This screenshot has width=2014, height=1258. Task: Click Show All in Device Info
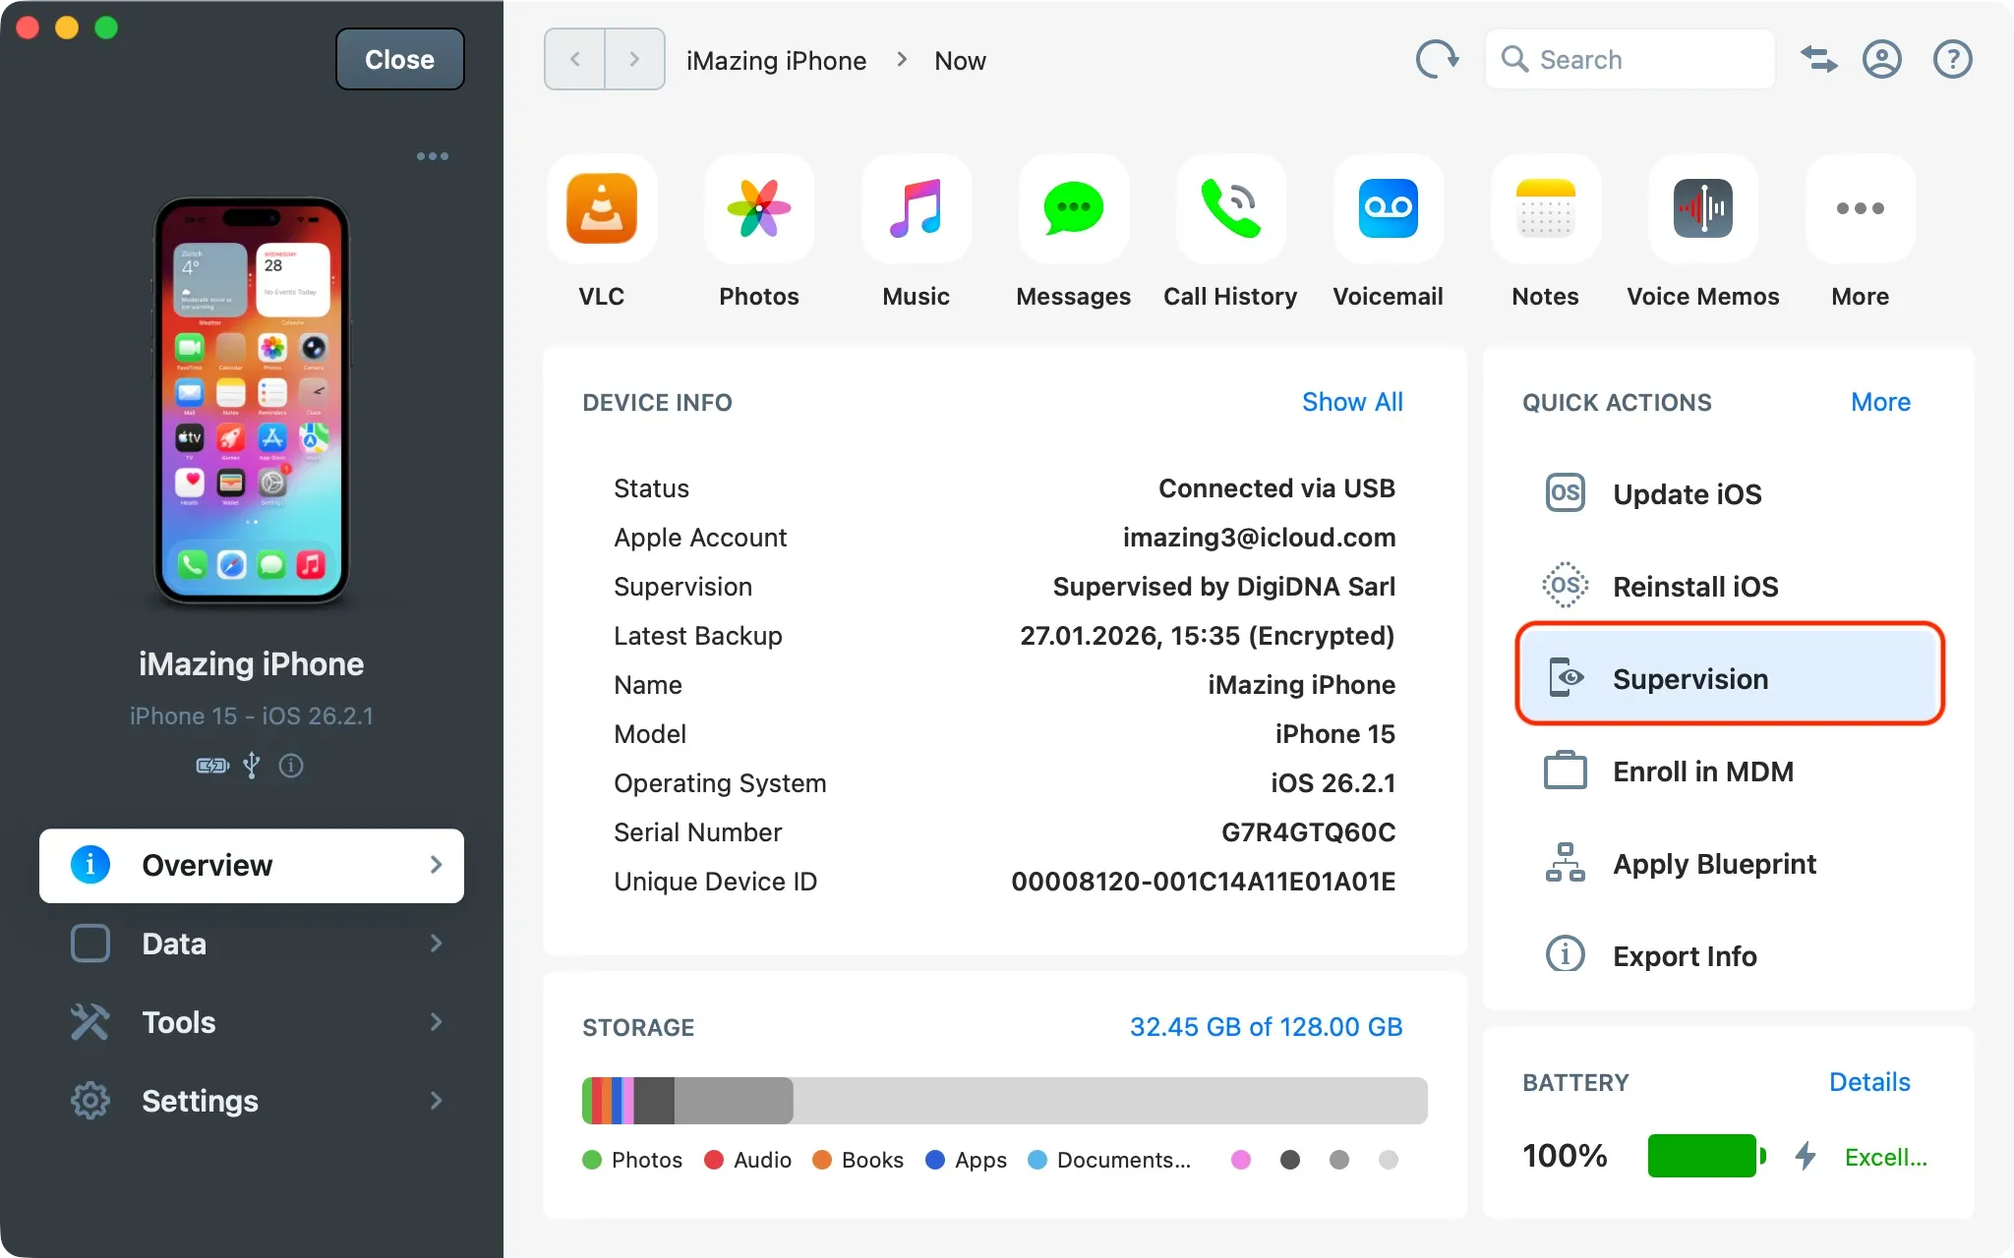coord(1351,402)
